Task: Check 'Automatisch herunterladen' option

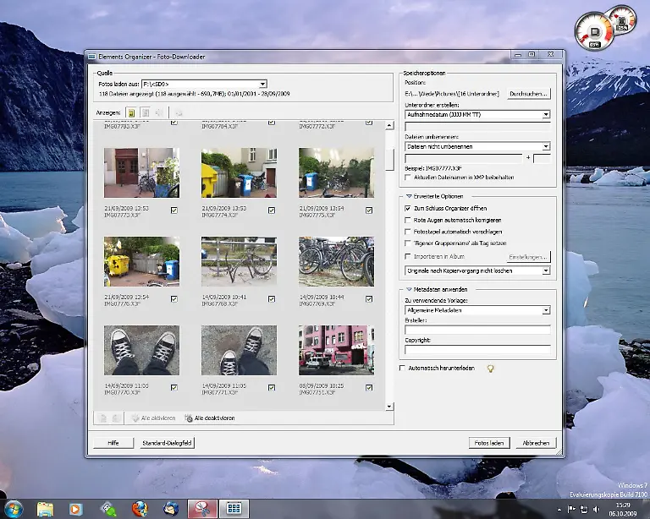Action: tap(402, 369)
